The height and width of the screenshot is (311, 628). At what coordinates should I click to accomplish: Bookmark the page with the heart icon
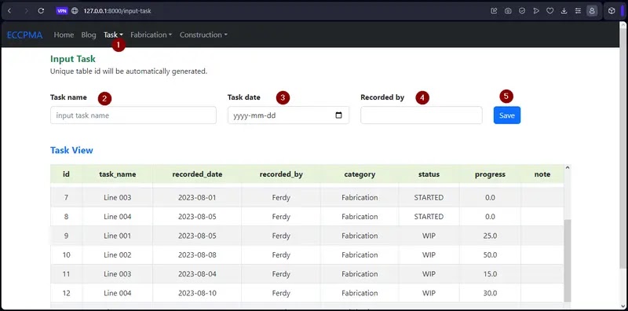pos(550,11)
